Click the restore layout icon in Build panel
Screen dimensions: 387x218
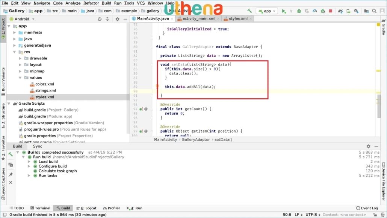[11, 165]
